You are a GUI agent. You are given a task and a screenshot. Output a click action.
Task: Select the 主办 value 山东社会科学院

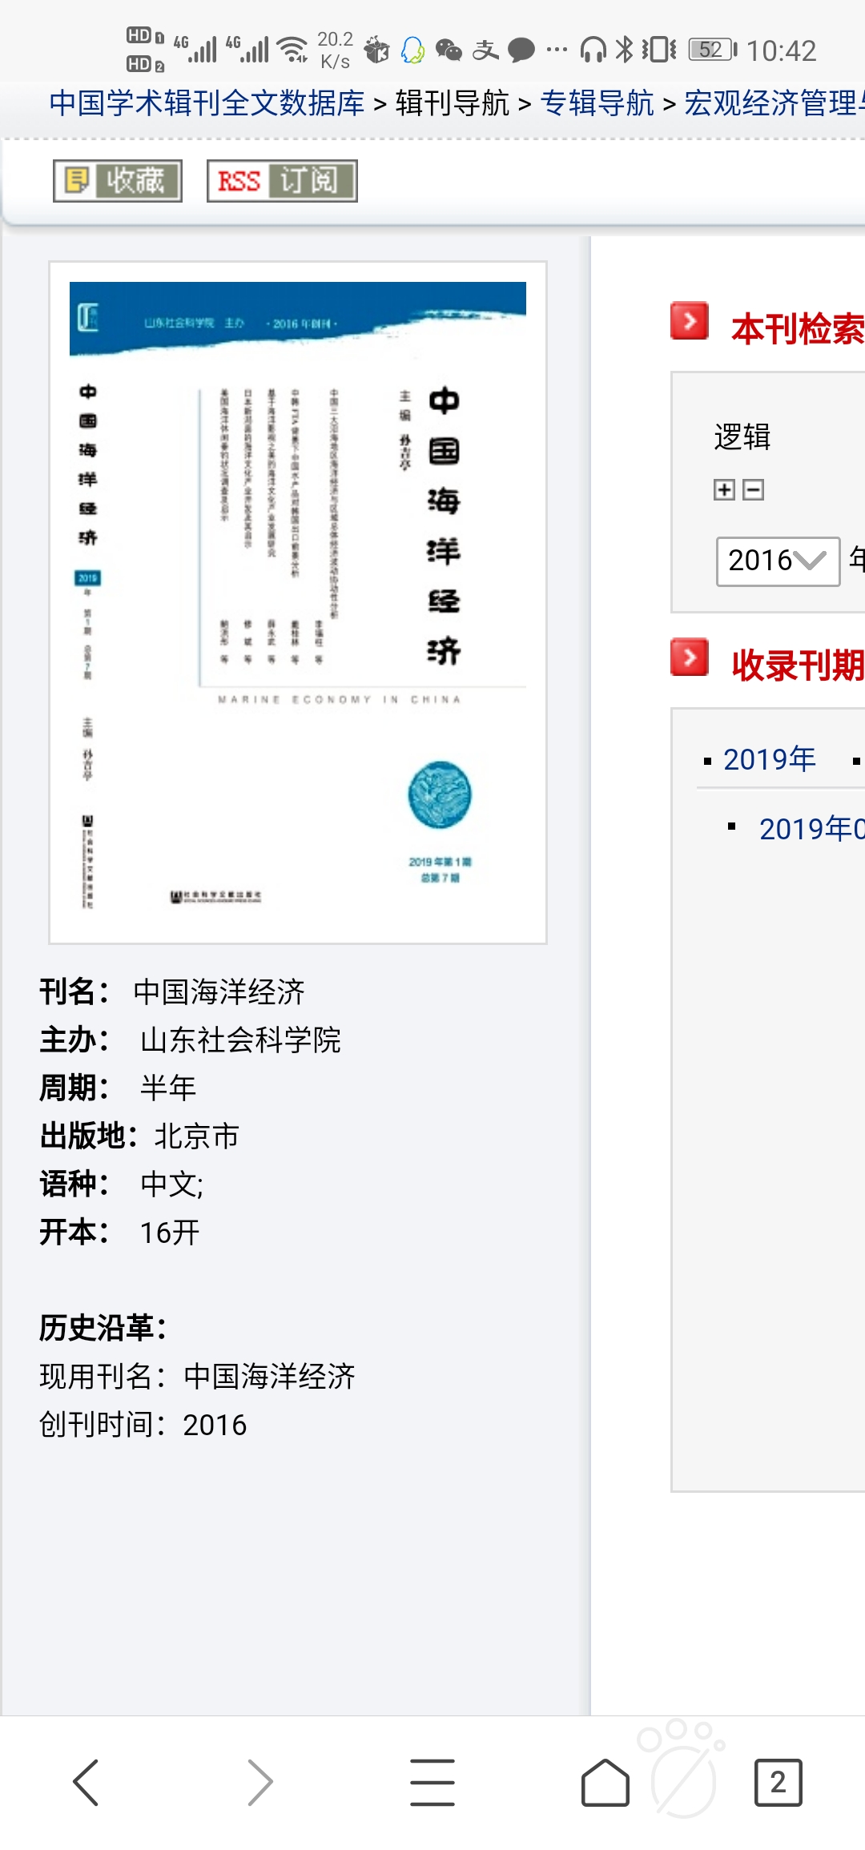[241, 1040]
